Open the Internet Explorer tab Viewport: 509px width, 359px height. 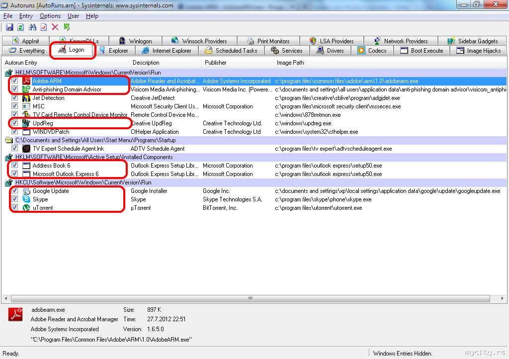click(167, 51)
